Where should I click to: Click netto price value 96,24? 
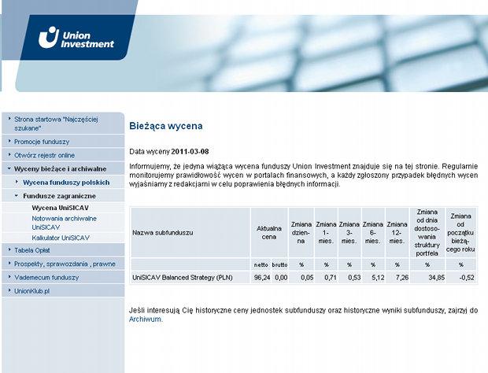(x=262, y=278)
